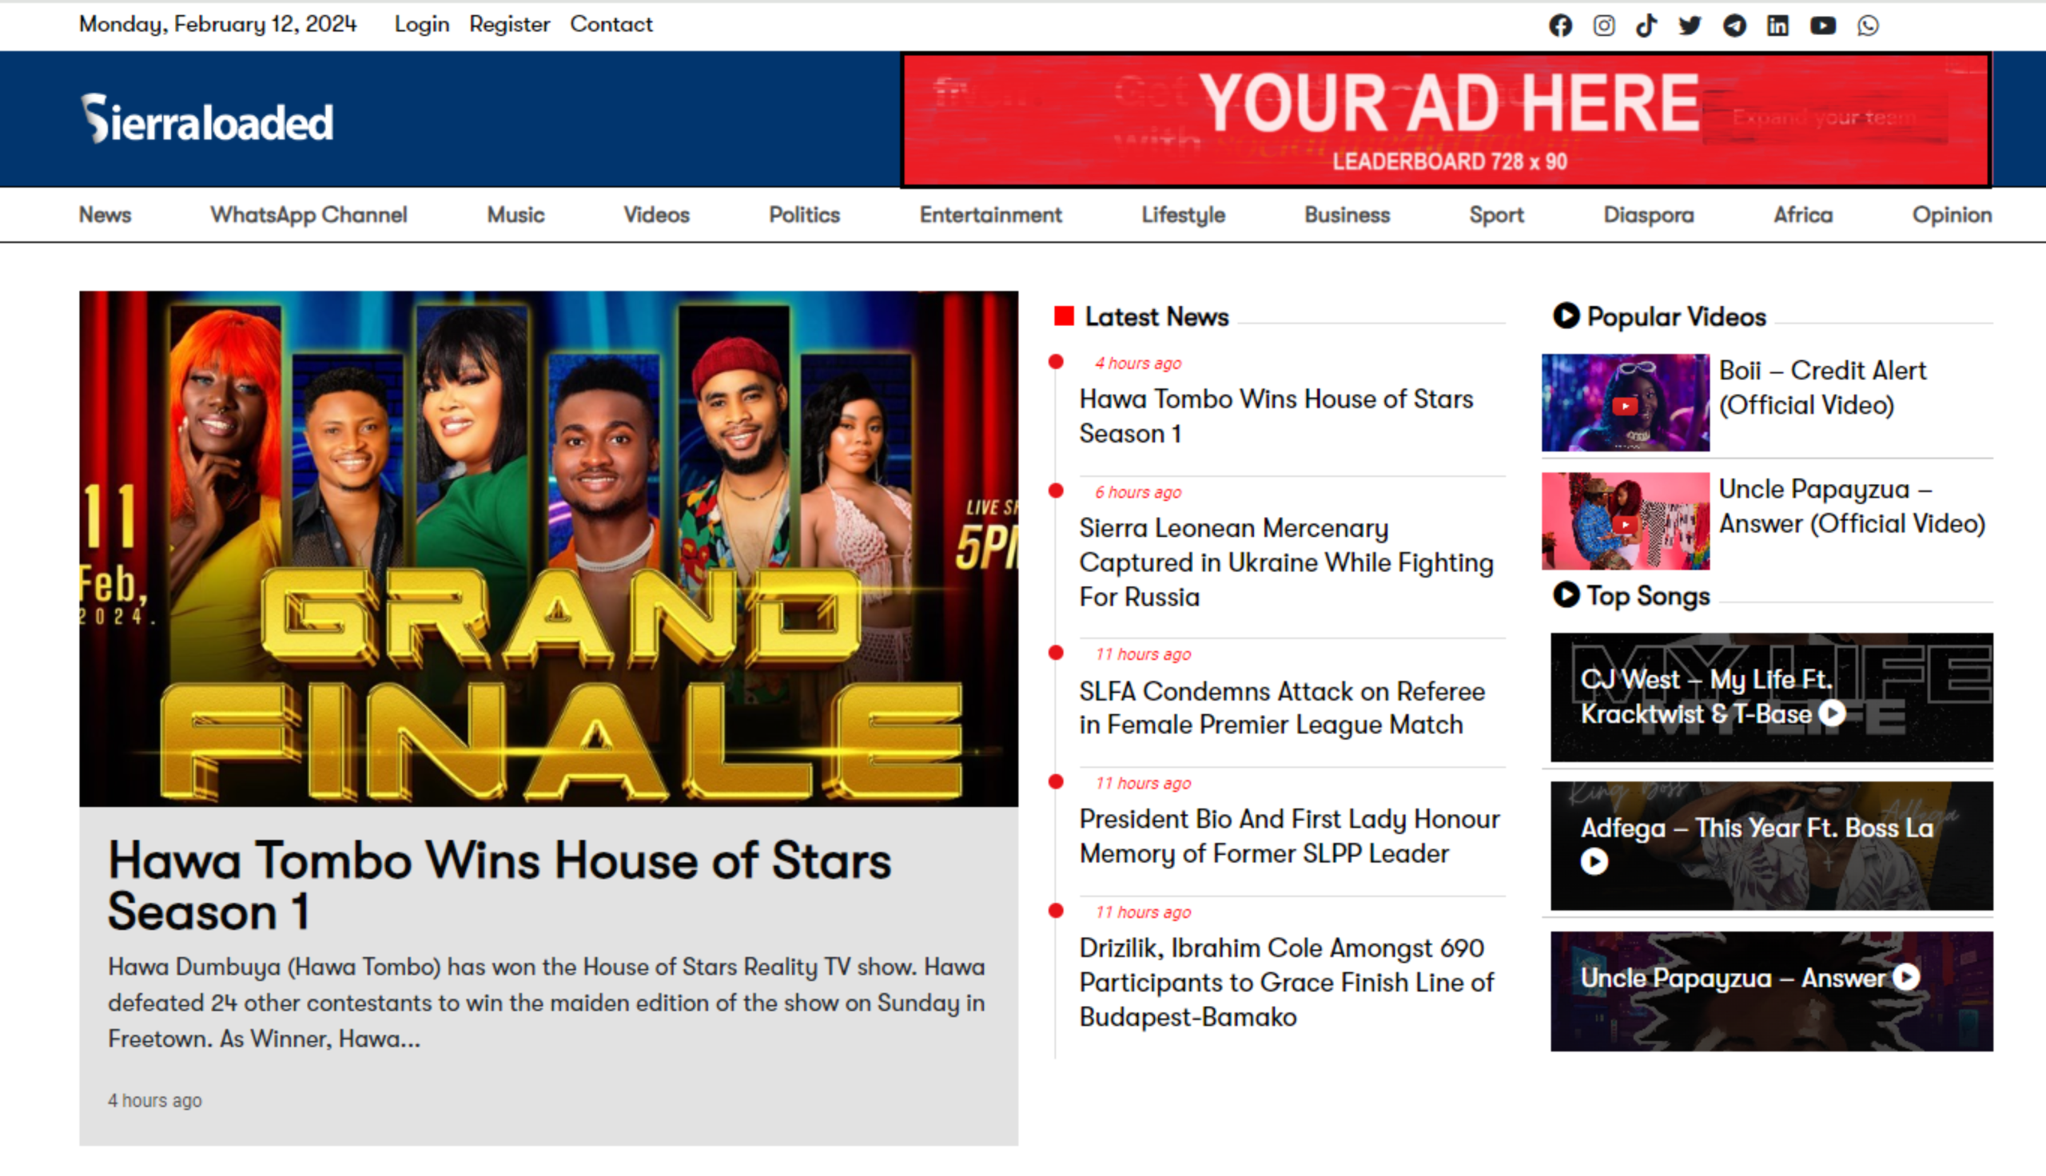Click the Contact link

pyautogui.click(x=611, y=24)
